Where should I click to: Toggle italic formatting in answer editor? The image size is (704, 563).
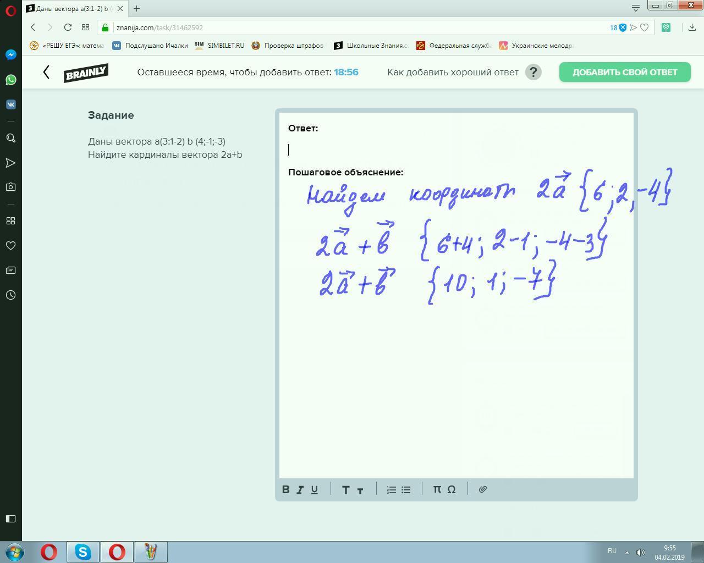[300, 489]
